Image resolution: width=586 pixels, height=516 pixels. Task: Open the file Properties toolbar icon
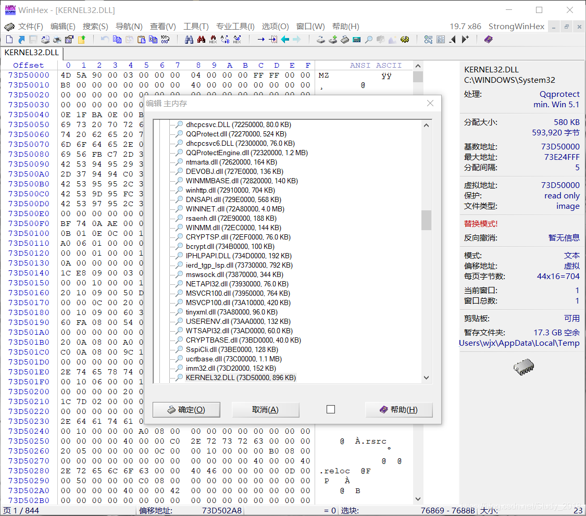(69, 39)
